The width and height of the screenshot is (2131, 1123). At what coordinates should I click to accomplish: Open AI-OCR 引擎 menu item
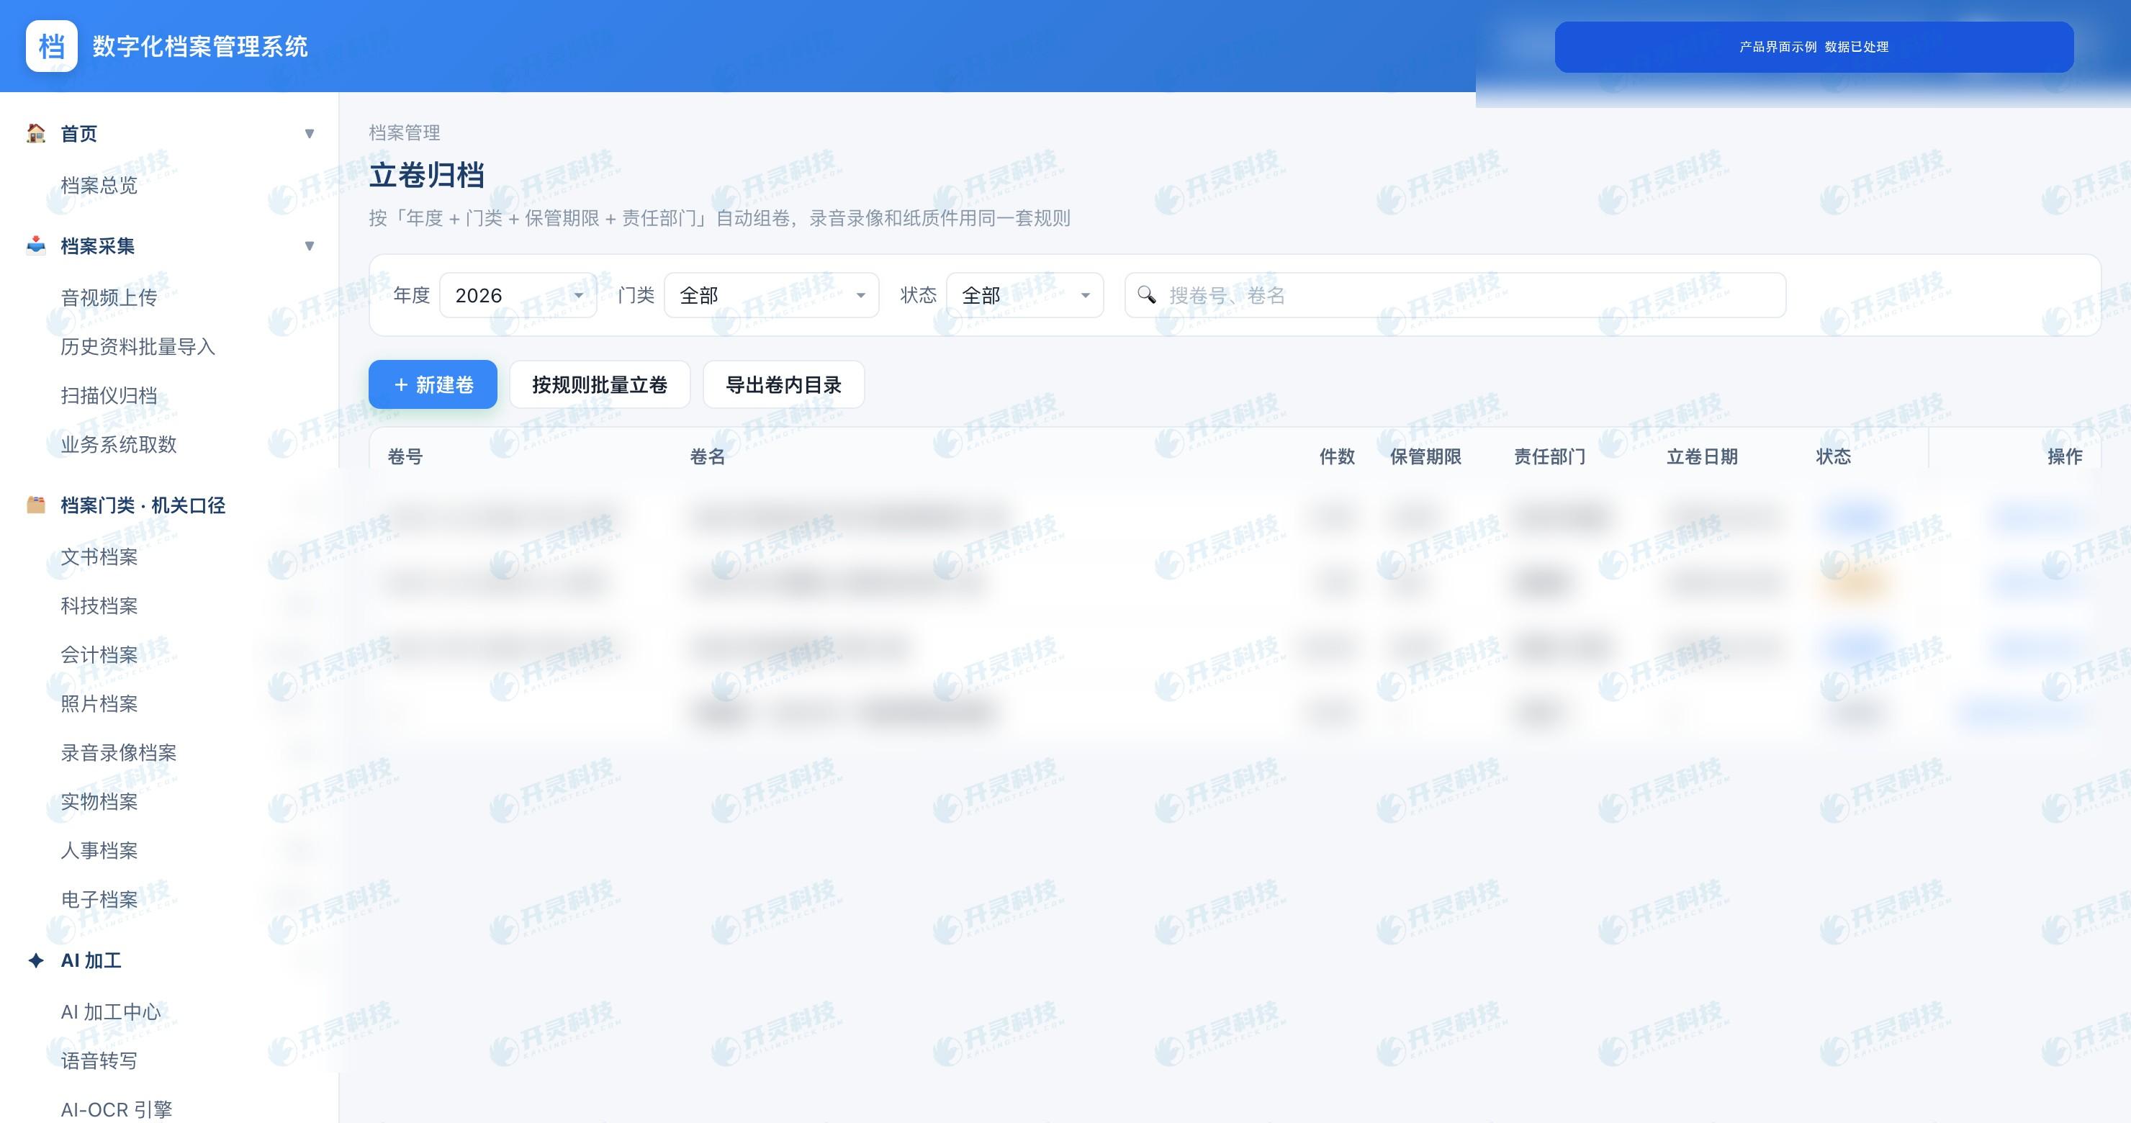[117, 1109]
